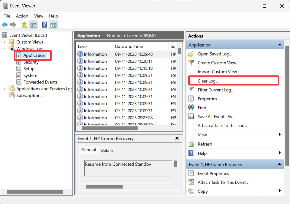
Task: Click the Attach Task To This Event clock icon
Action: click(x=191, y=182)
